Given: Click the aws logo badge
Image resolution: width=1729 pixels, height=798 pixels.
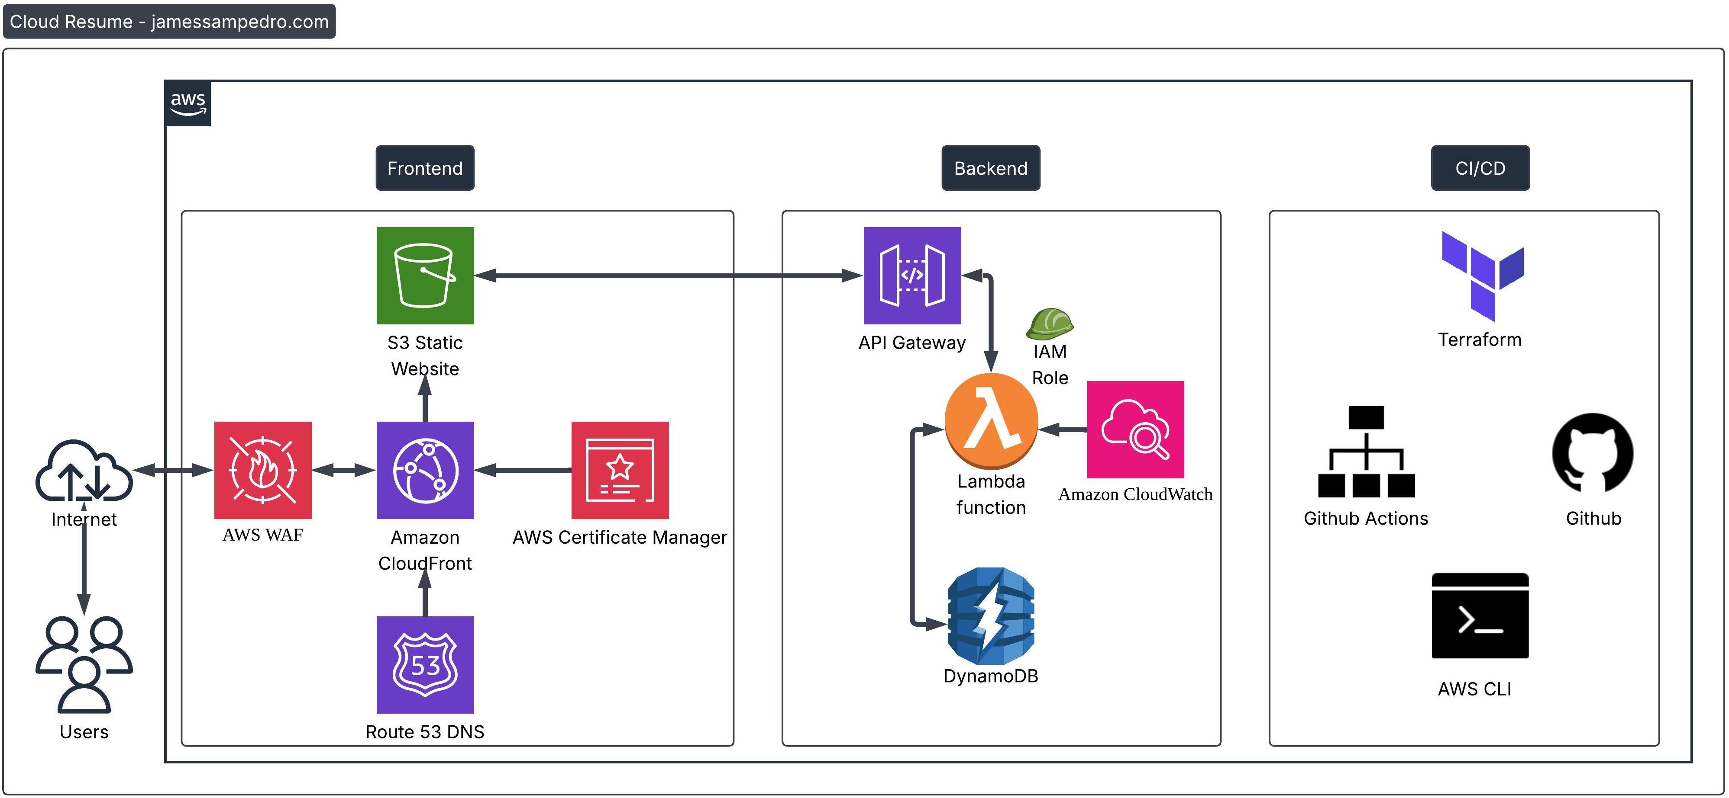Looking at the screenshot, I should click(x=188, y=104).
